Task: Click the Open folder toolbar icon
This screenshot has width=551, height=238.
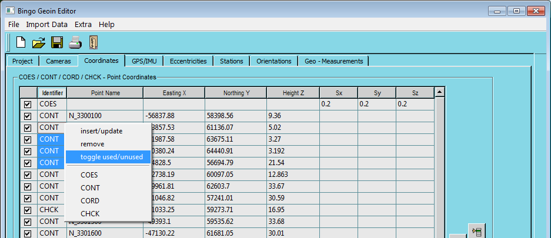Action: coord(39,43)
